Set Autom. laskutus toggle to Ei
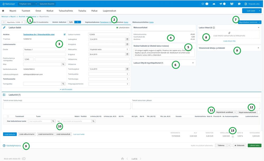 77,22
